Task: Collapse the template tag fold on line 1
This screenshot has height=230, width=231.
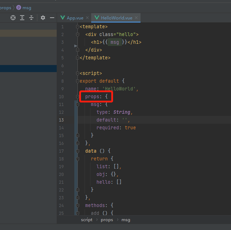Action: pos(77,27)
